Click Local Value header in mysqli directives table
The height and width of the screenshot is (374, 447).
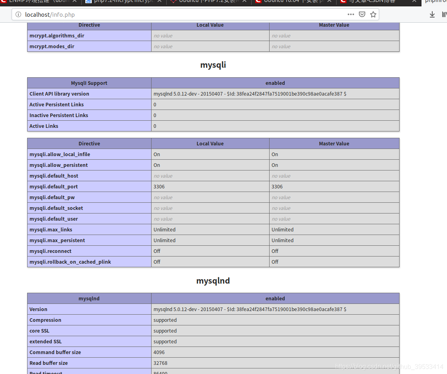210,143
